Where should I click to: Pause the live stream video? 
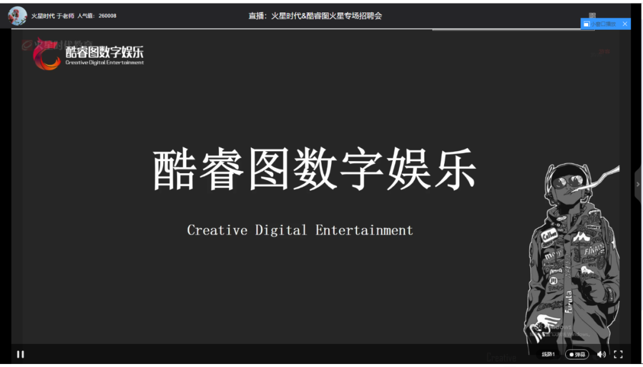[20, 355]
